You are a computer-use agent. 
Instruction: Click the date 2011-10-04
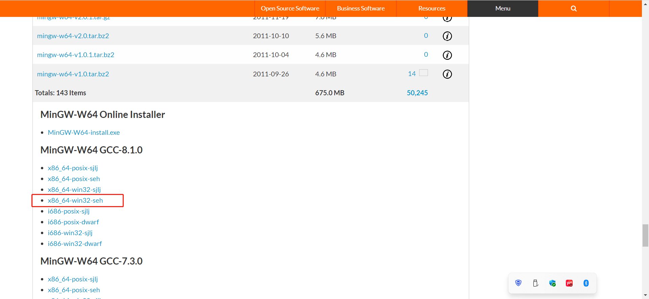click(271, 55)
